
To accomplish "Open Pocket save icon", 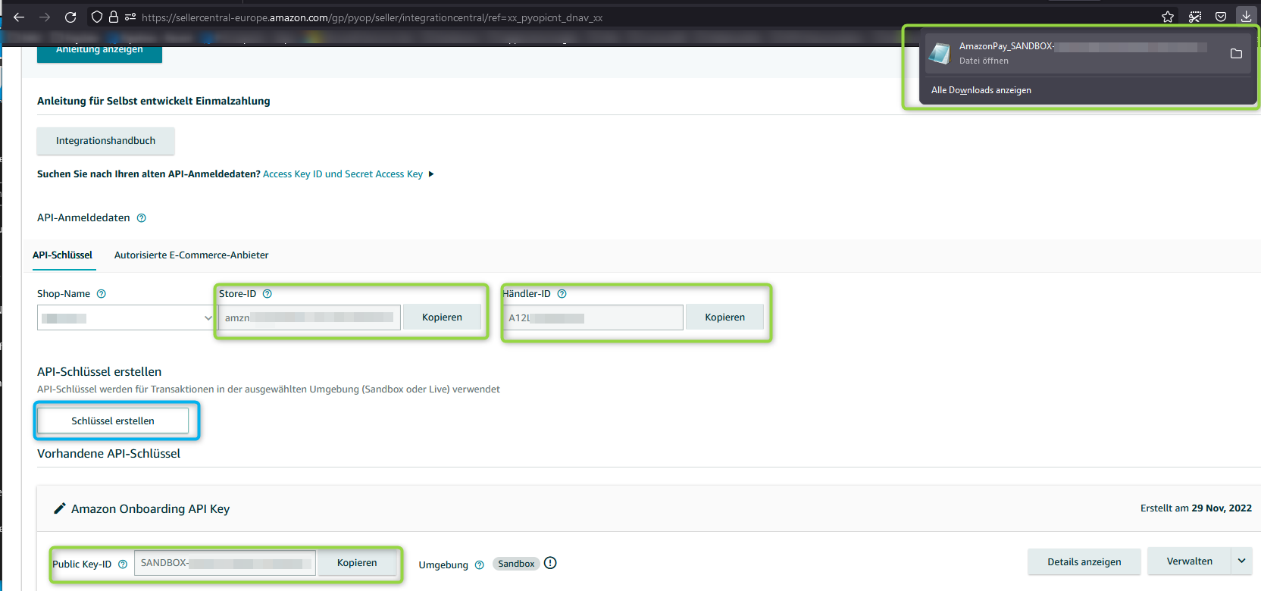I will pos(1221,17).
